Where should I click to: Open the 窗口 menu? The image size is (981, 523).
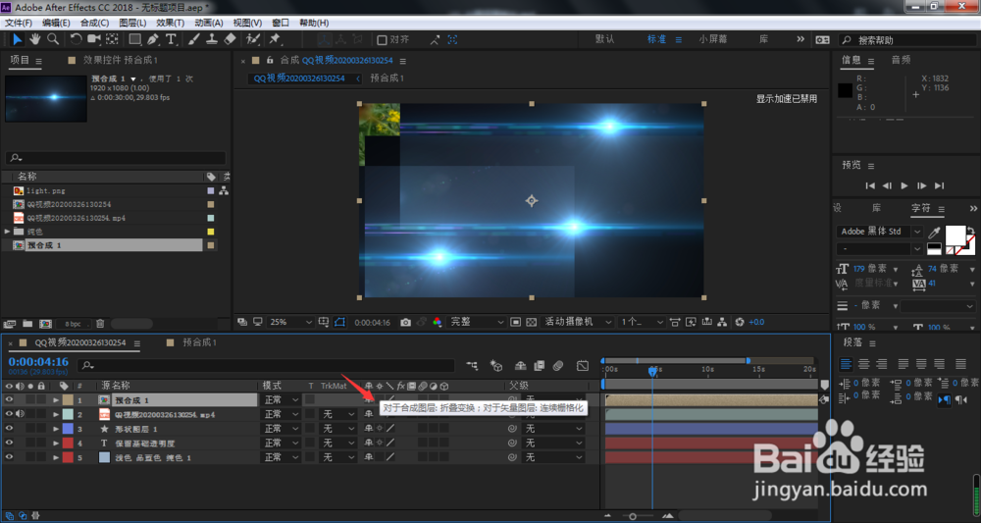pos(281,23)
